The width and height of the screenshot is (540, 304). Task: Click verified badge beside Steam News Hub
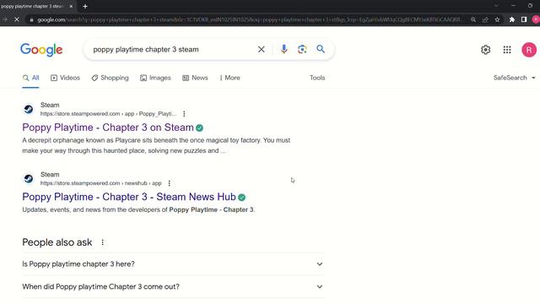[x=242, y=197]
